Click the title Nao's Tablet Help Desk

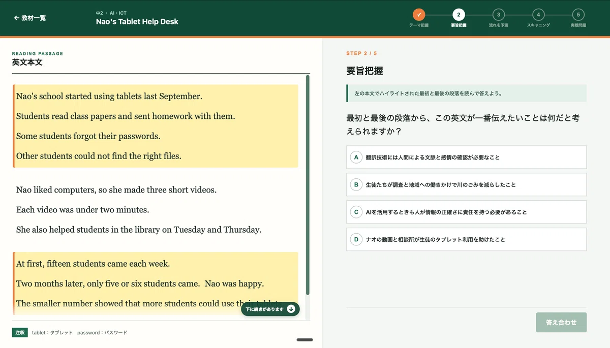[x=137, y=22]
